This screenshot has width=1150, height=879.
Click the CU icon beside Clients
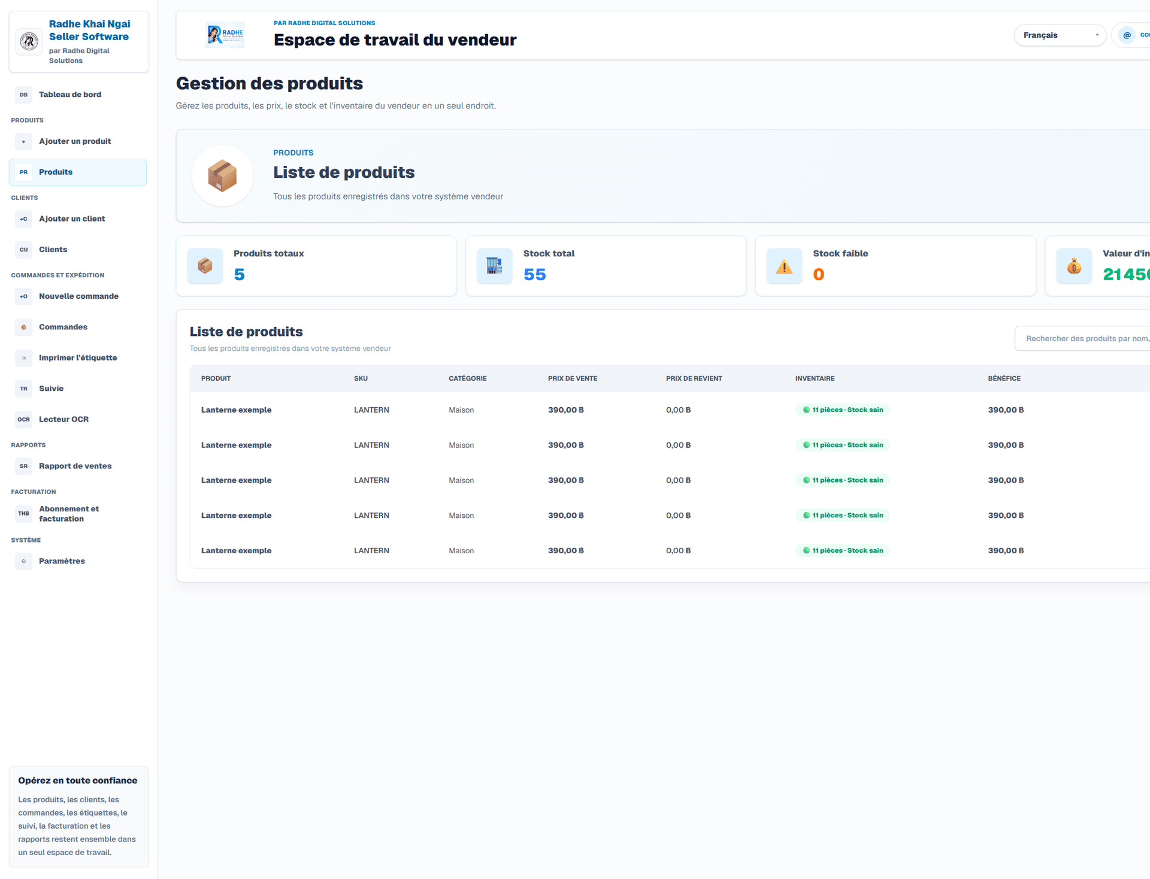tap(23, 250)
